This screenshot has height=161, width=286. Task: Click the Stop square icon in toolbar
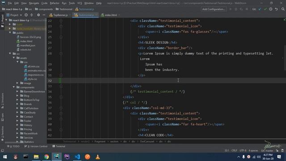[247, 9]
